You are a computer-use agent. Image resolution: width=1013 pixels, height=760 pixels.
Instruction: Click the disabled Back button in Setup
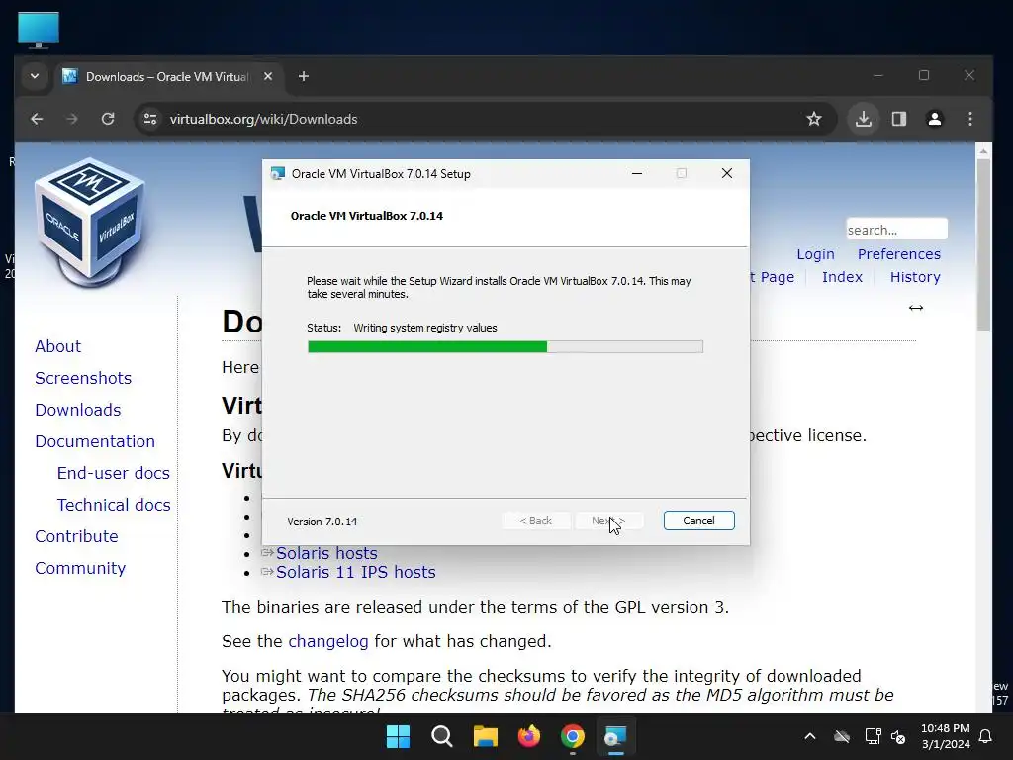click(x=536, y=521)
